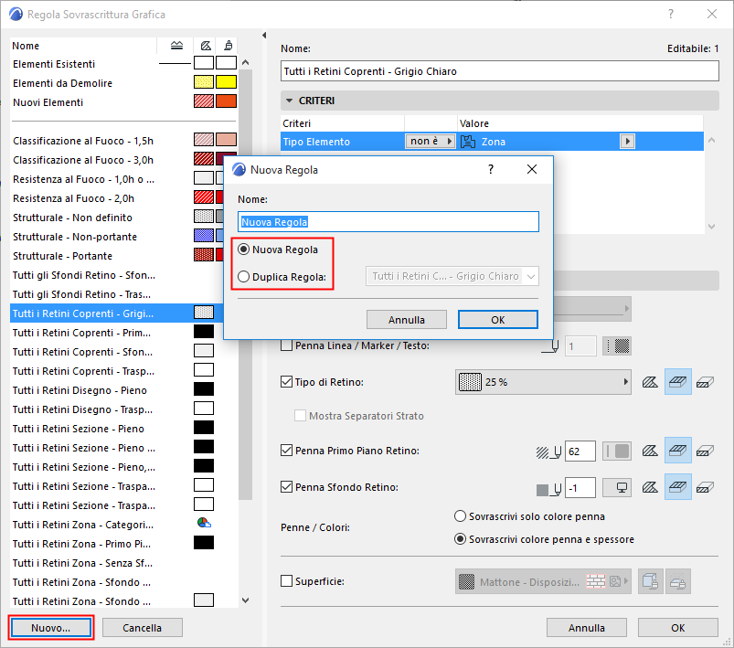Screen dimensions: 734x648
Task: Click the surface override column header icon
Action: coord(228,46)
